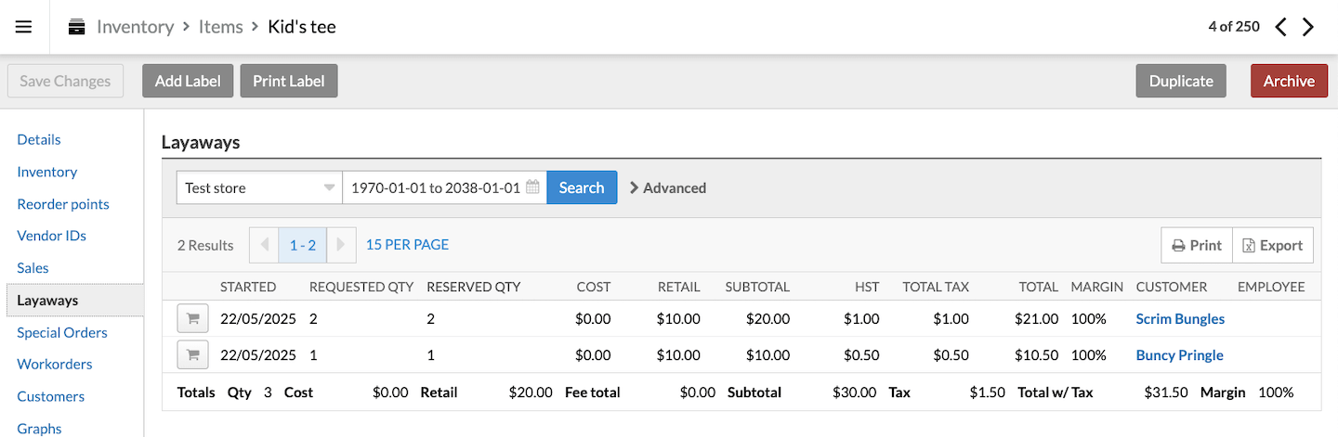Viewport: 1338px width, 437px height.
Task: Click the CUSTOMER column header
Action: tap(1172, 287)
